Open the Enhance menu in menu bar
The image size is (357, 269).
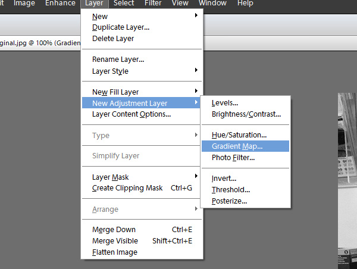coord(60,3)
